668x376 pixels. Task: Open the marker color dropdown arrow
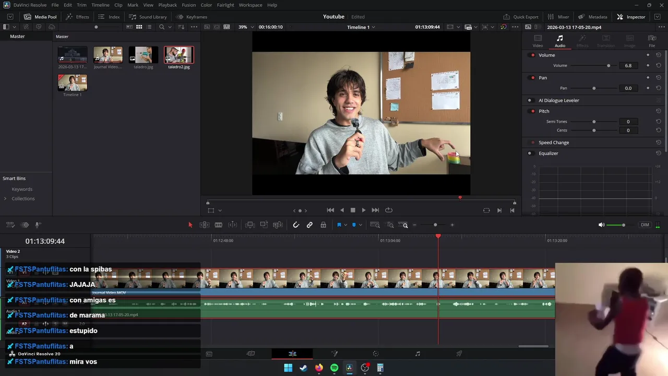pos(361,225)
